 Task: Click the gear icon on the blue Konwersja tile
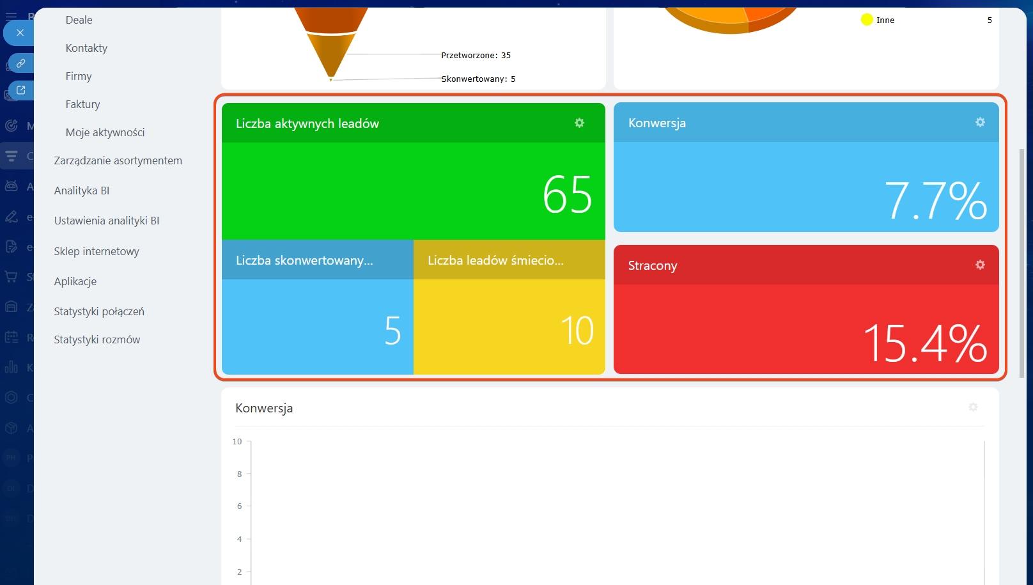coord(980,122)
